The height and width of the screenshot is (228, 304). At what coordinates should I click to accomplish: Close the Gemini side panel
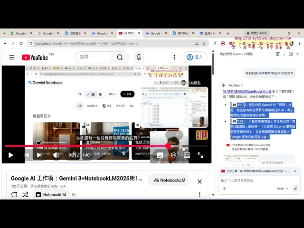[x=298, y=54]
